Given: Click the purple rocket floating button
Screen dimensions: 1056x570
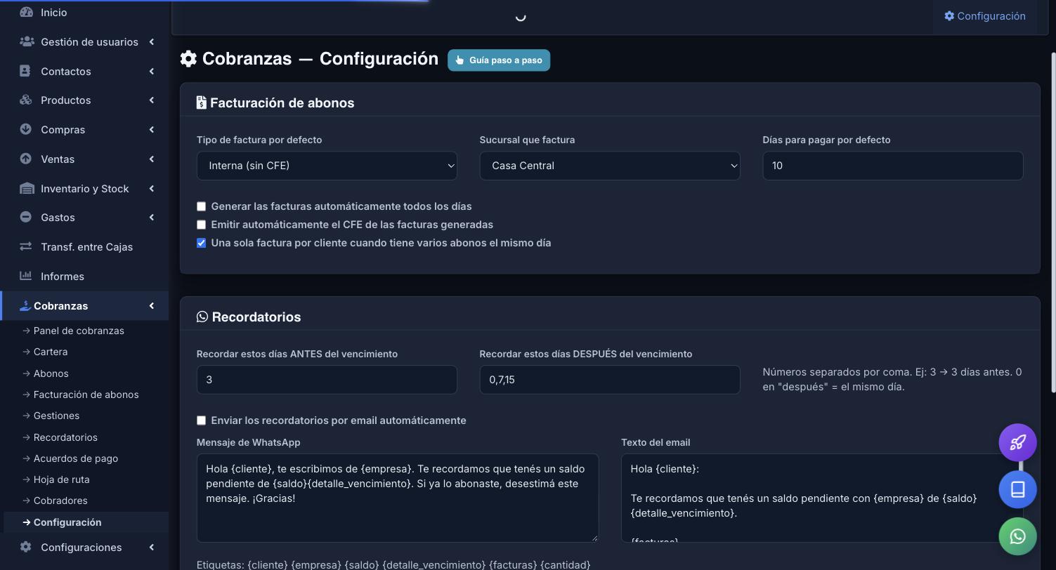Looking at the screenshot, I should [1017, 442].
